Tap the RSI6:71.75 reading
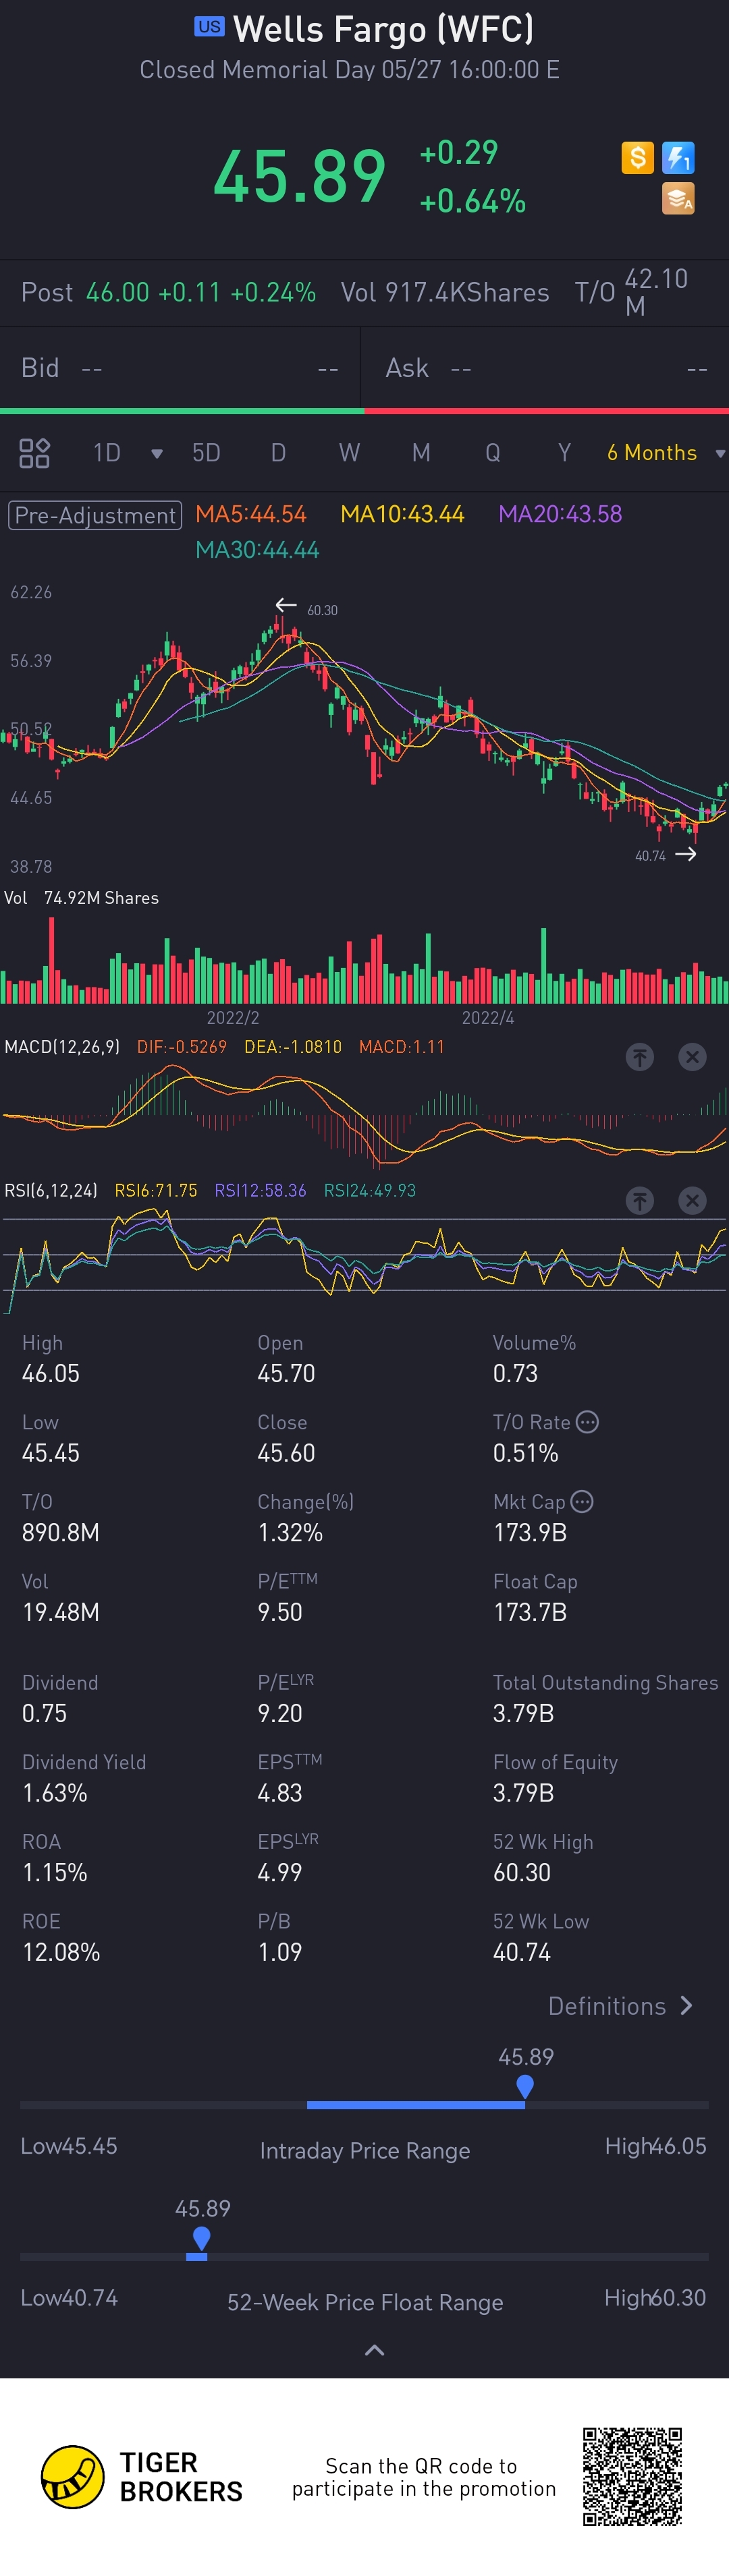The width and height of the screenshot is (729, 2576). (x=155, y=1190)
